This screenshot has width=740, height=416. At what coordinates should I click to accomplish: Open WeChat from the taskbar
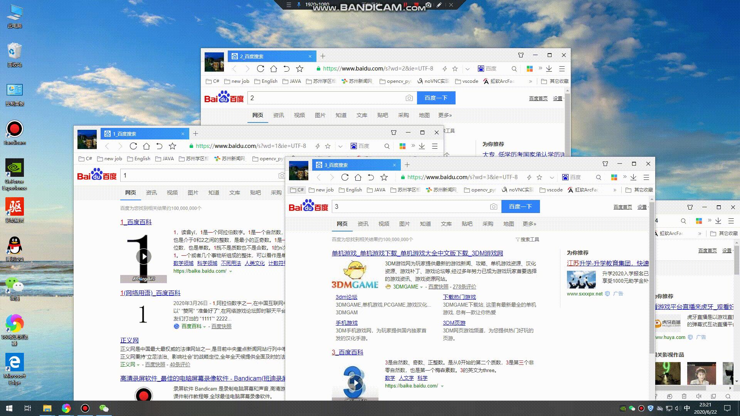click(x=104, y=408)
